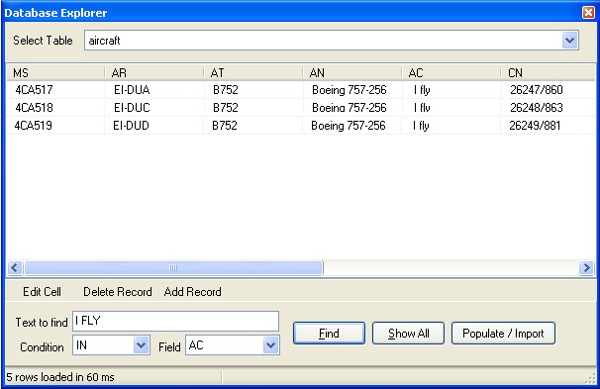Choose Add Record
600x389 pixels.
(x=192, y=292)
